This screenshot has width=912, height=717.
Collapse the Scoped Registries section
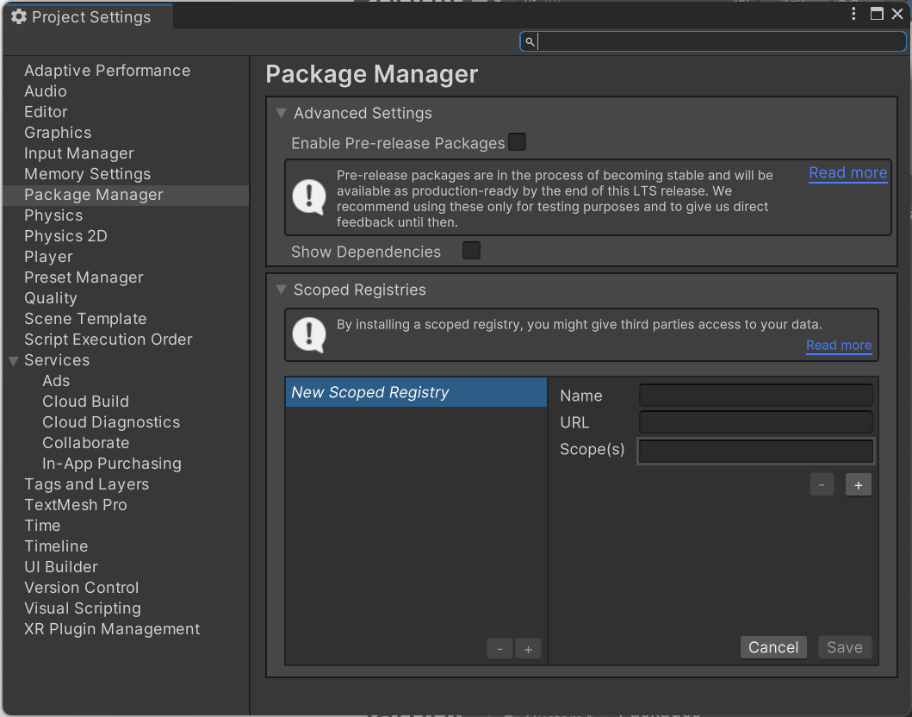(281, 290)
